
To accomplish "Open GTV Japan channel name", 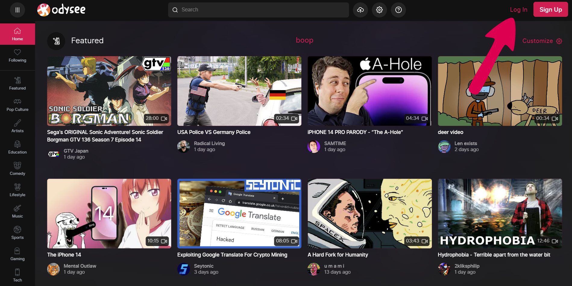I will click(x=76, y=151).
